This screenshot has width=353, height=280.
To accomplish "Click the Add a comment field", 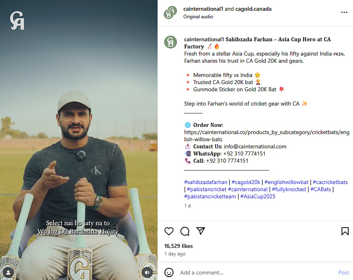I will point(253,272).
